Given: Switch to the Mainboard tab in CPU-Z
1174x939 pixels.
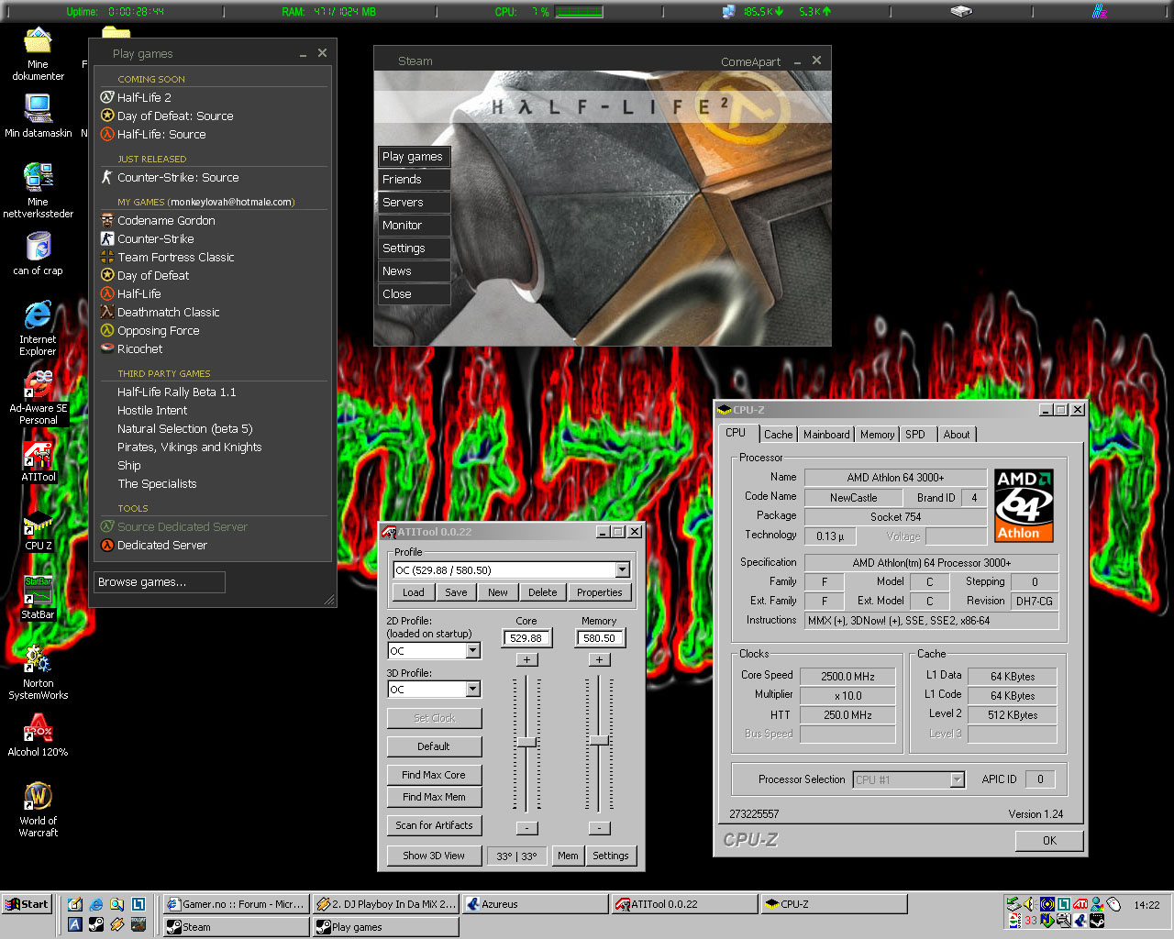Looking at the screenshot, I should [x=825, y=435].
